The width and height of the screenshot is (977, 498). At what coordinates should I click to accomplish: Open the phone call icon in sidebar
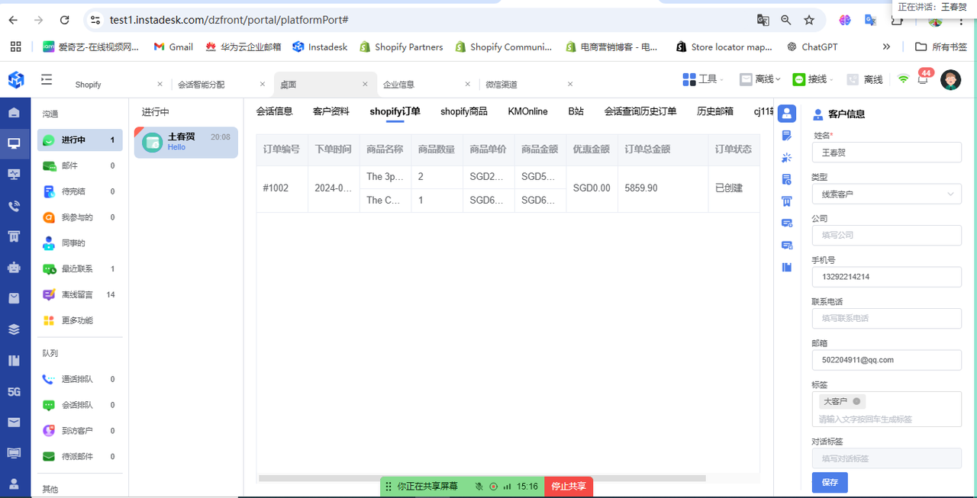[14, 206]
